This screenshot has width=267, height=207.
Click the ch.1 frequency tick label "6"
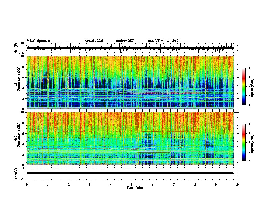23,77
